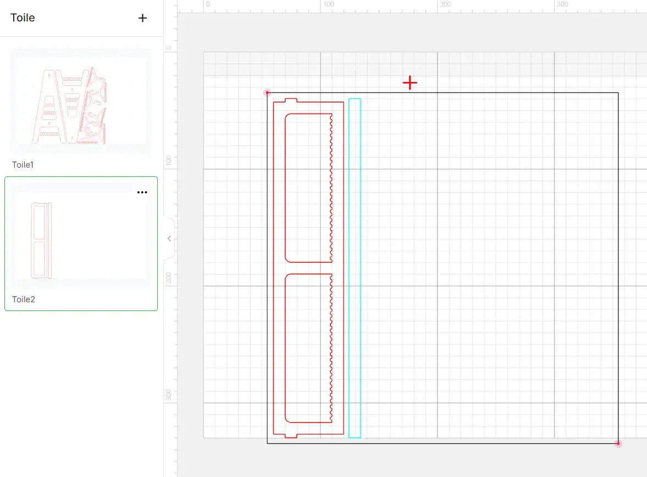Select the upper red inner cutout shape
The image size is (647, 477).
click(285, 187)
